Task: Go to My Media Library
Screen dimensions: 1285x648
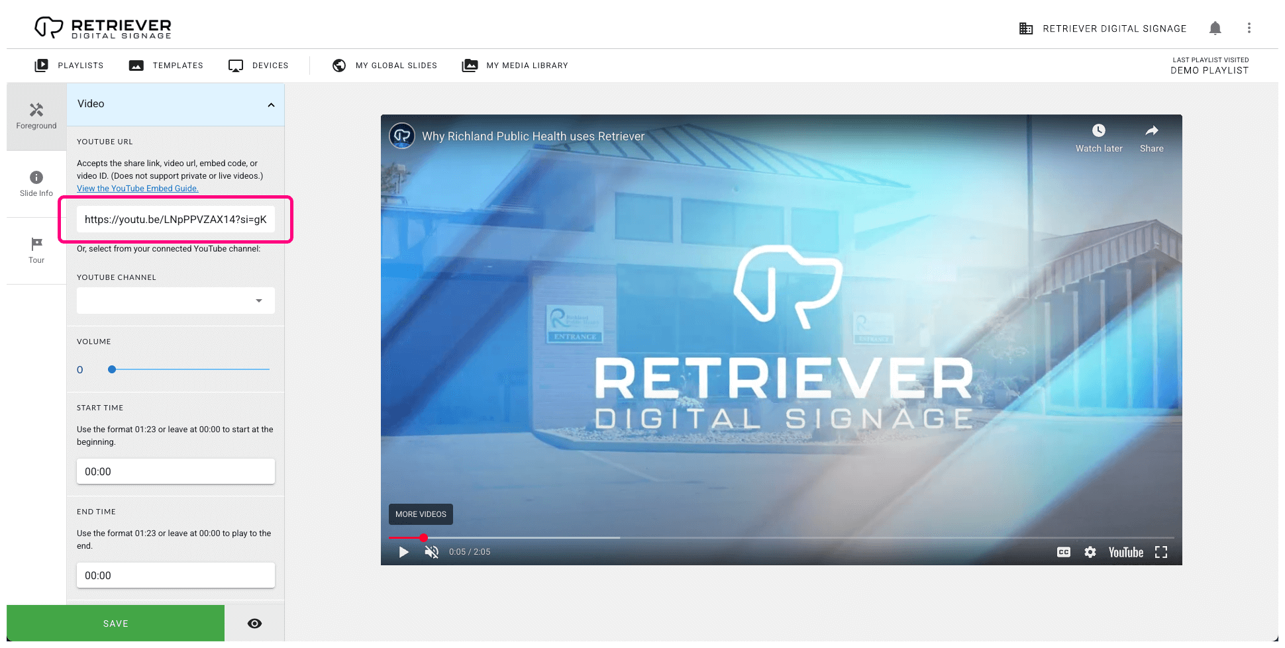Action: pos(515,66)
